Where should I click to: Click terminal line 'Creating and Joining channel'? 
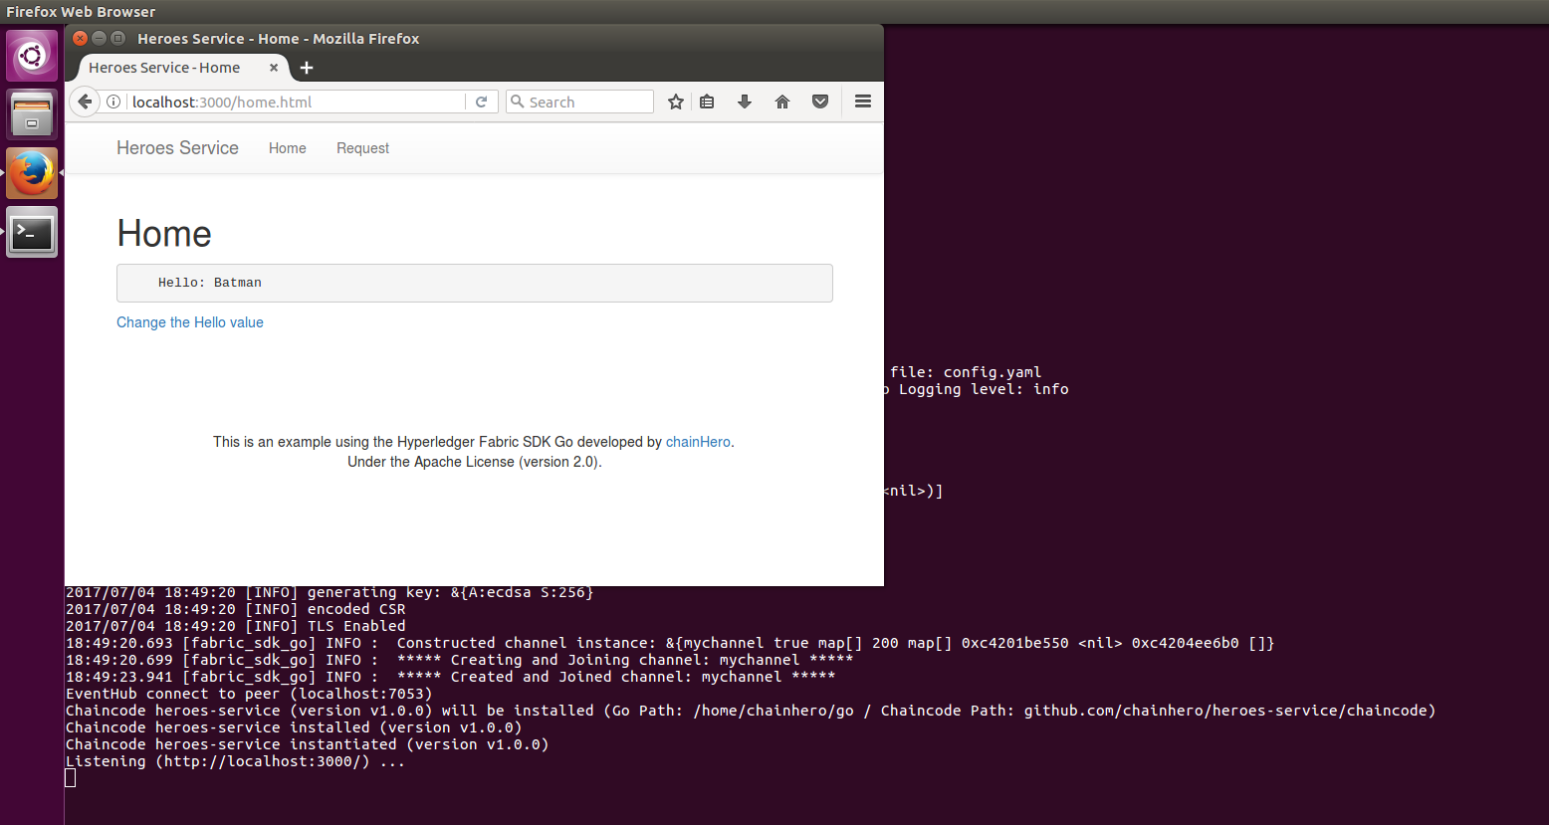[x=459, y=660]
